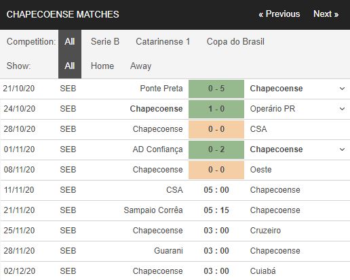The image size is (350, 280).
Task: Expand the AD Confiança match row chevron
Action: pyautogui.click(x=343, y=149)
